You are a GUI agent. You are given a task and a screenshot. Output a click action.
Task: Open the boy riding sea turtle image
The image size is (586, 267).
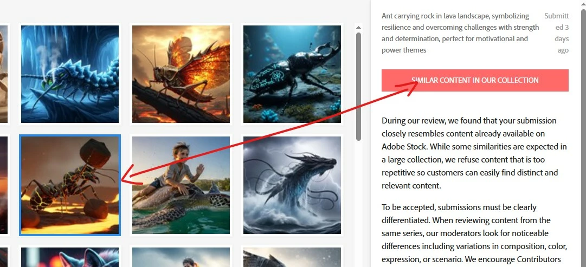click(181, 185)
